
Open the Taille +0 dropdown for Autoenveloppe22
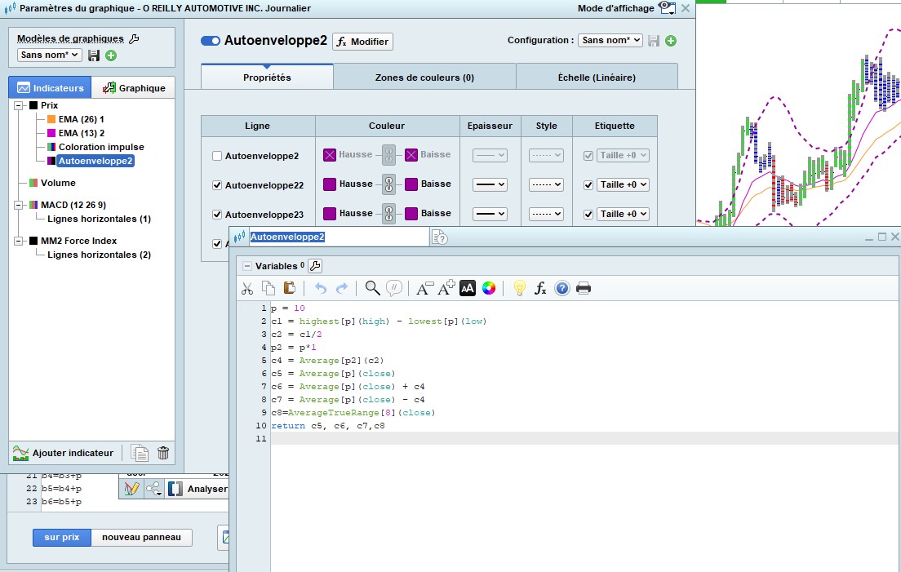tap(623, 184)
